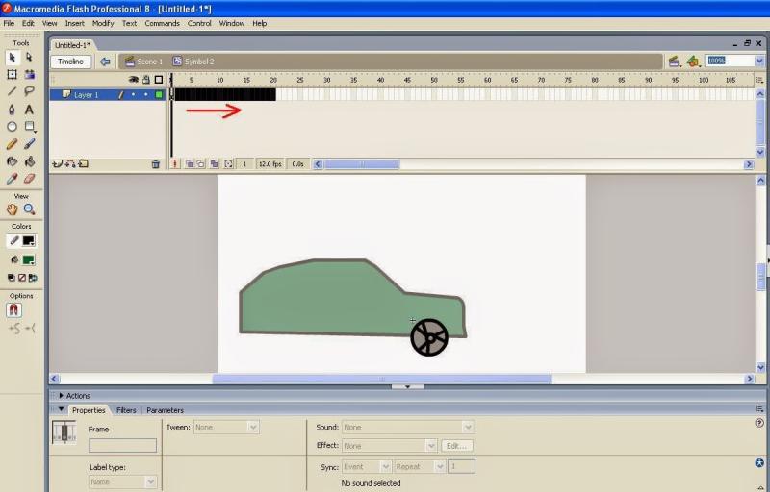Select the Line tool
770x492 pixels.
pos(13,91)
